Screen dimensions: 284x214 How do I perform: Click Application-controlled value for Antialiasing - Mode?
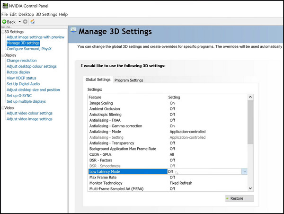pos(187,132)
